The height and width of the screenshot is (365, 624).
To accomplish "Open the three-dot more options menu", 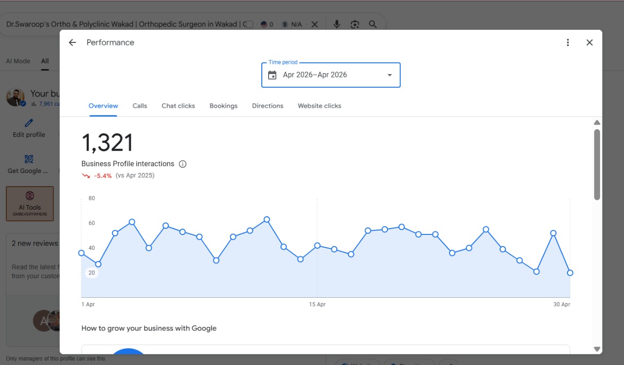I will point(567,42).
